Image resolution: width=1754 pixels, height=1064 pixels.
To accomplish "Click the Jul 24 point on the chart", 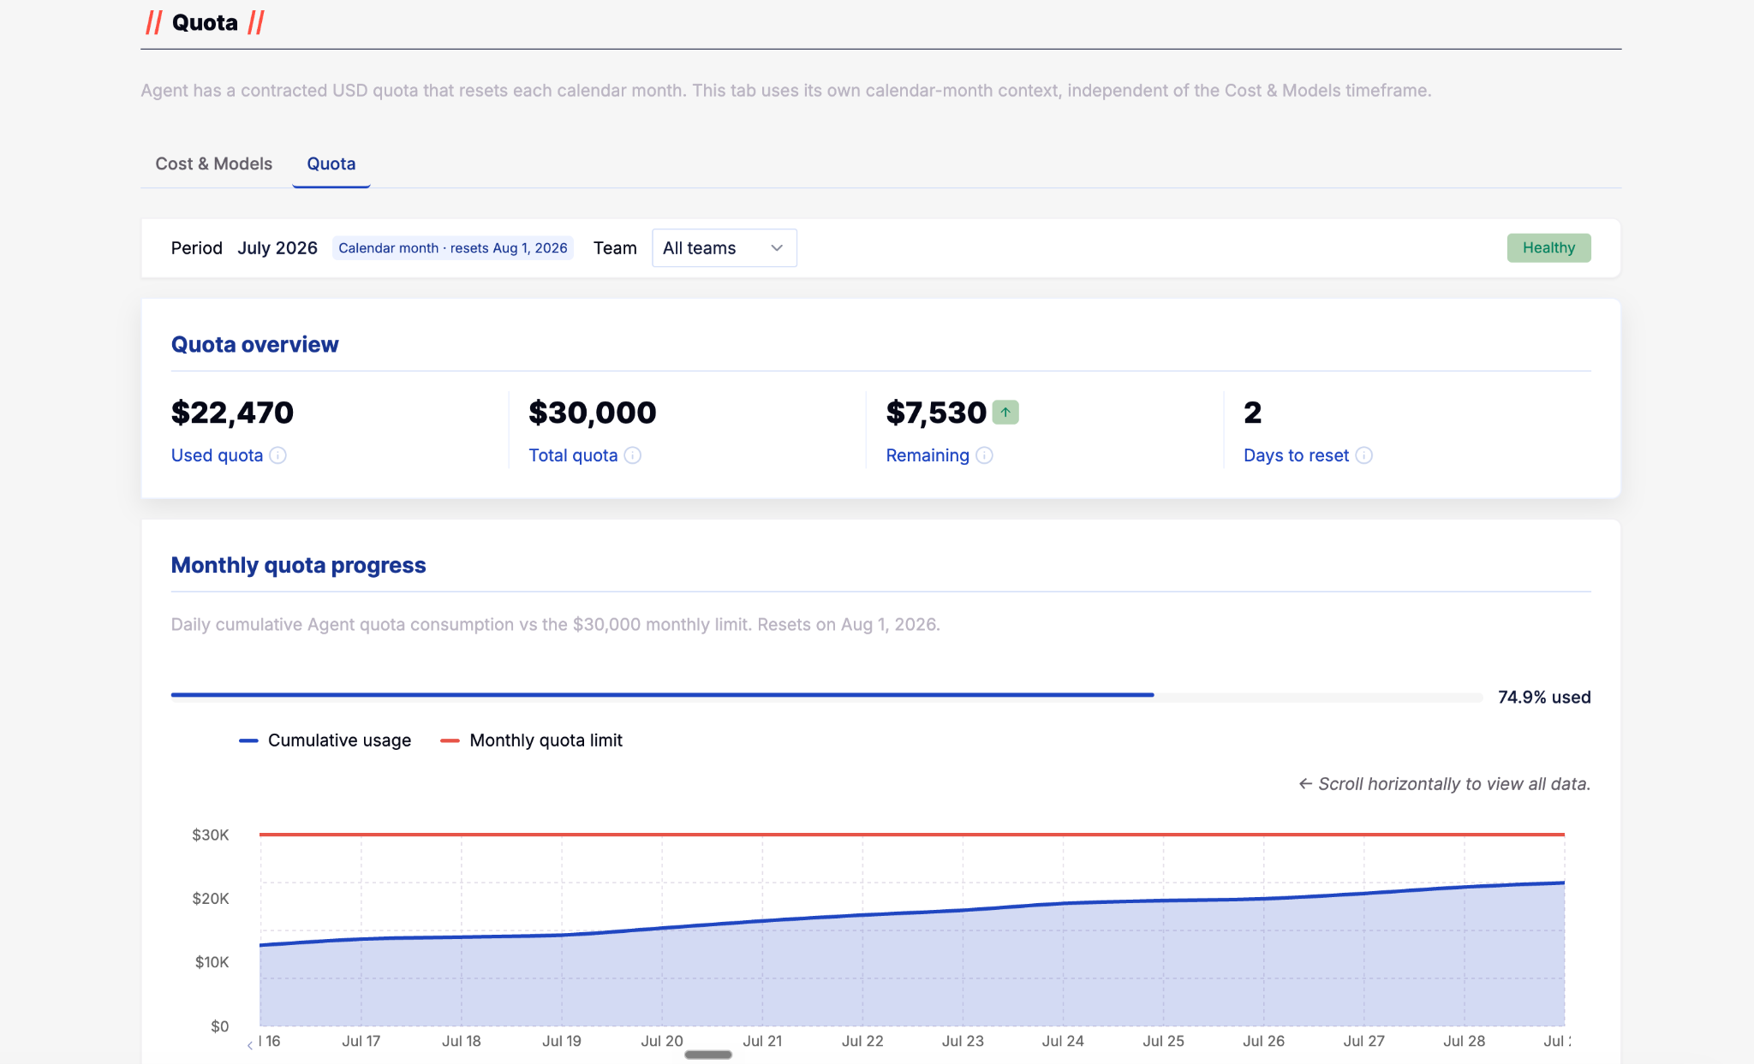I will click(1063, 903).
